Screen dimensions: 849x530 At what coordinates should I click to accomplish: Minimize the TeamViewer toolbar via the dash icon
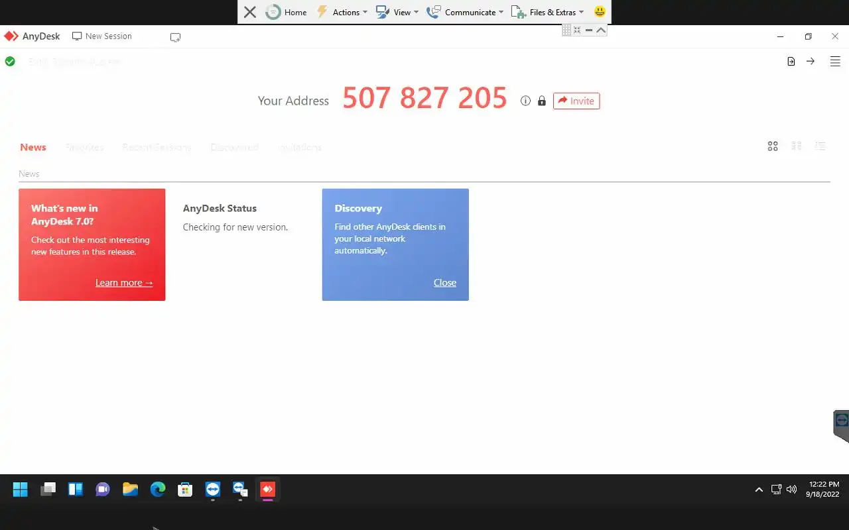[589, 30]
